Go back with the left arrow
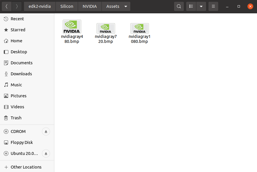Viewport: 257px width, 172px height. [x=7, y=6]
